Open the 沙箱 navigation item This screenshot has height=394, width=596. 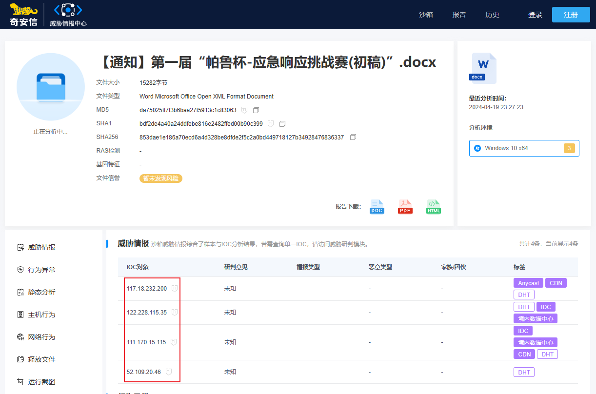point(426,15)
